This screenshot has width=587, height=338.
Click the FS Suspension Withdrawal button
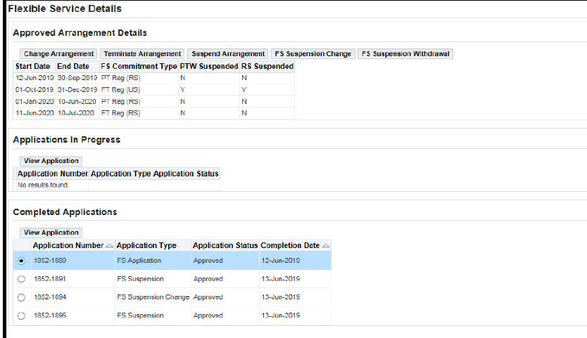pos(405,54)
